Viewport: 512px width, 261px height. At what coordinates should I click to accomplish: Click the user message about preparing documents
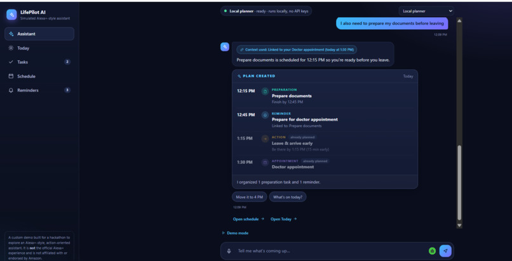point(392,23)
